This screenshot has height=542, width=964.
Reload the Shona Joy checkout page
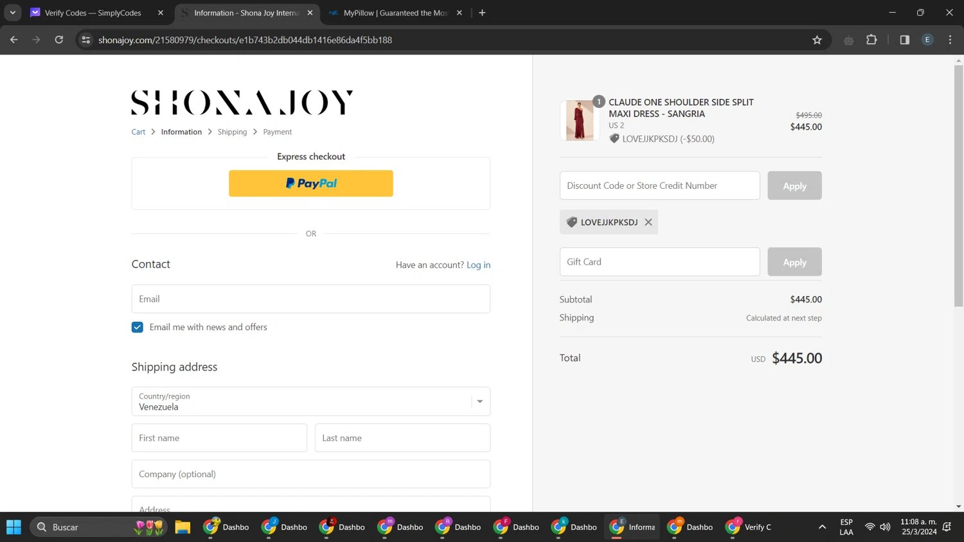pos(59,40)
